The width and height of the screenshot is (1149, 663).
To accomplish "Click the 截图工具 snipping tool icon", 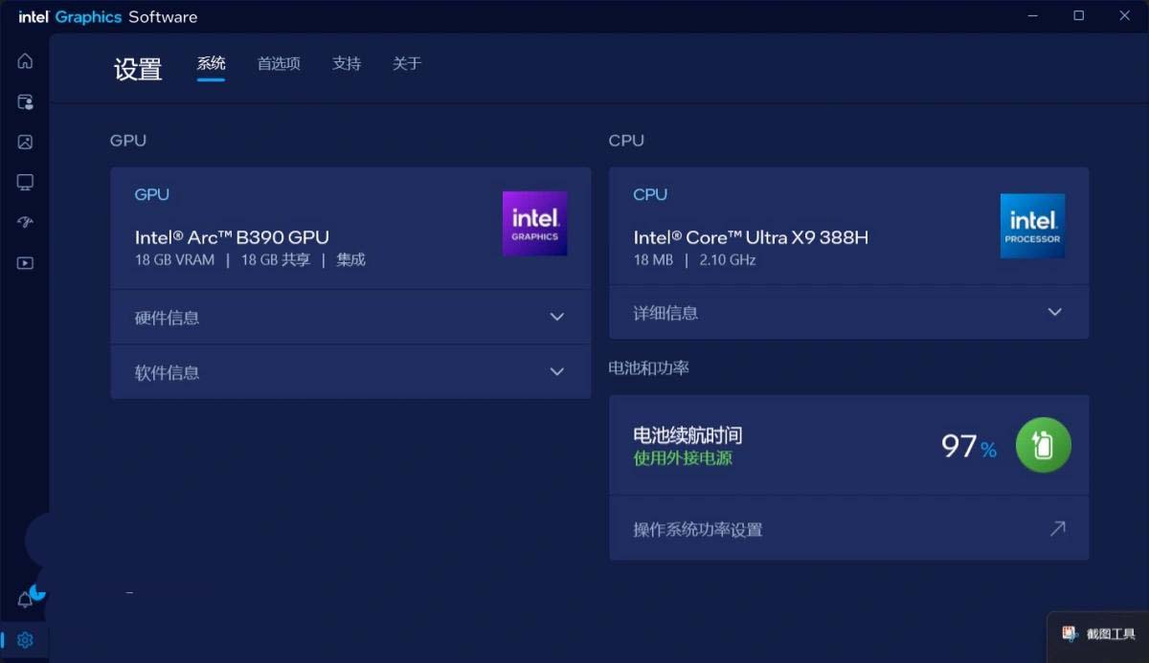I will (x=1070, y=633).
